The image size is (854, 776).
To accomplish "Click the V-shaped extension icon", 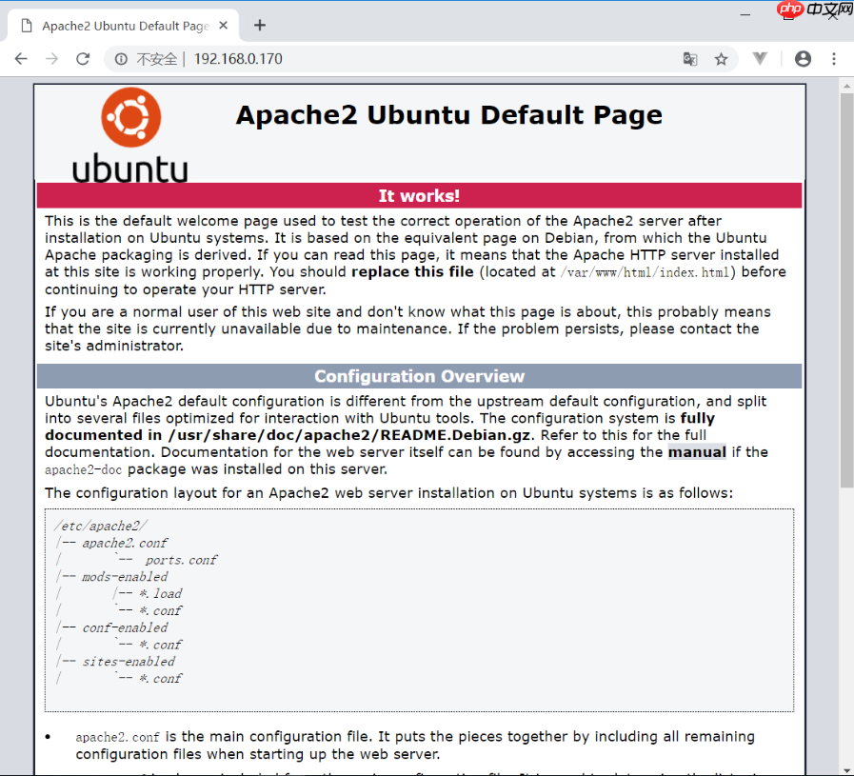I will click(760, 58).
